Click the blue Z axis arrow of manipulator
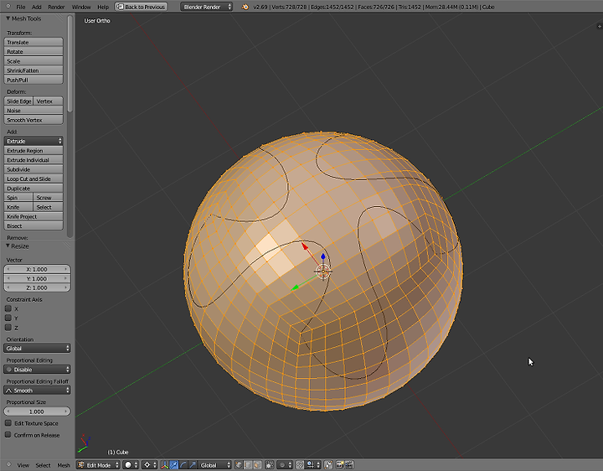 click(323, 256)
